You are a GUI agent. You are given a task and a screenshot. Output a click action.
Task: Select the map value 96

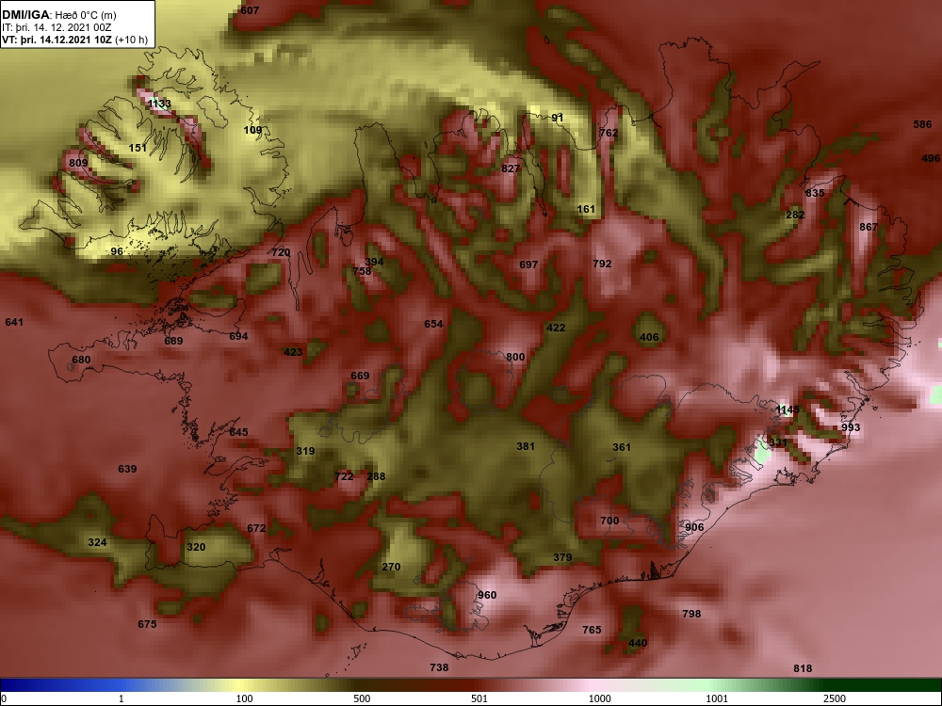click(117, 251)
